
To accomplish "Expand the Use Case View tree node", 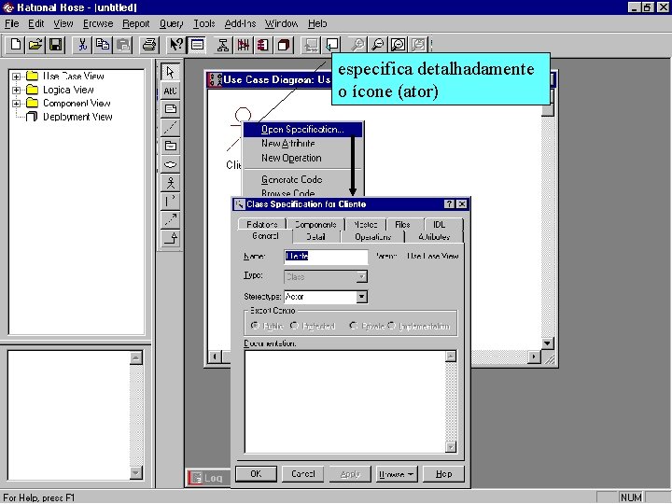I will 16,77.
